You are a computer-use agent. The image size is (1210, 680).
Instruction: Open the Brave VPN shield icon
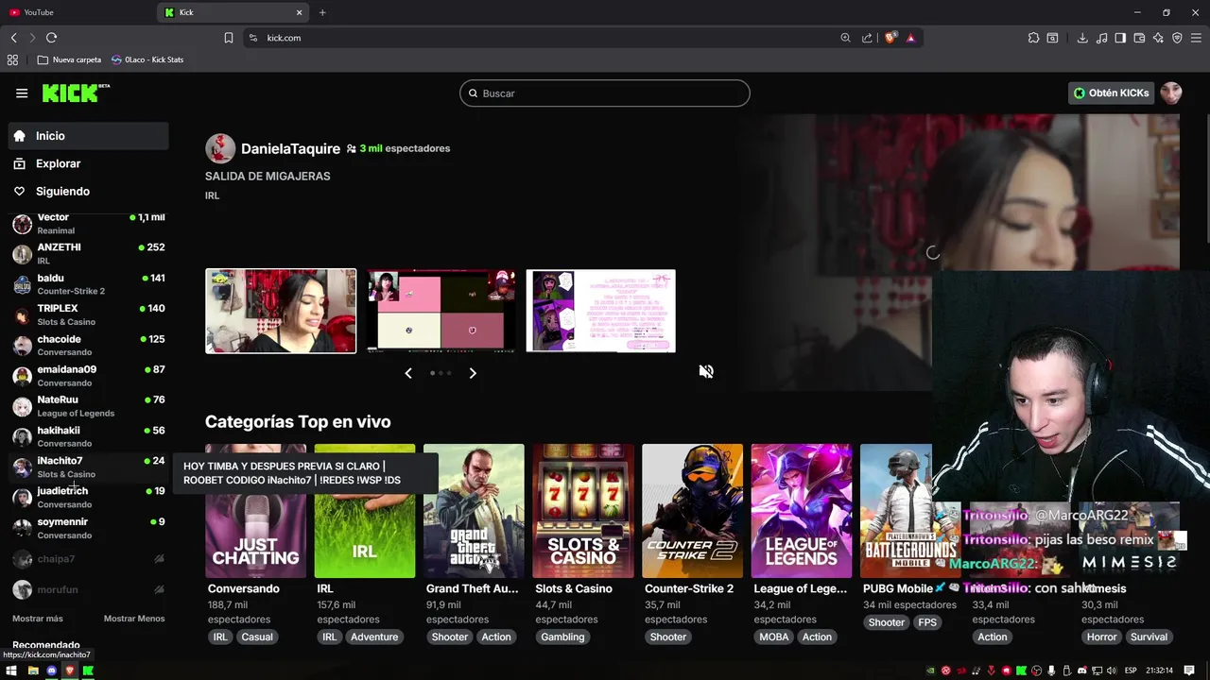pyautogui.click(x=1177, y=38)
